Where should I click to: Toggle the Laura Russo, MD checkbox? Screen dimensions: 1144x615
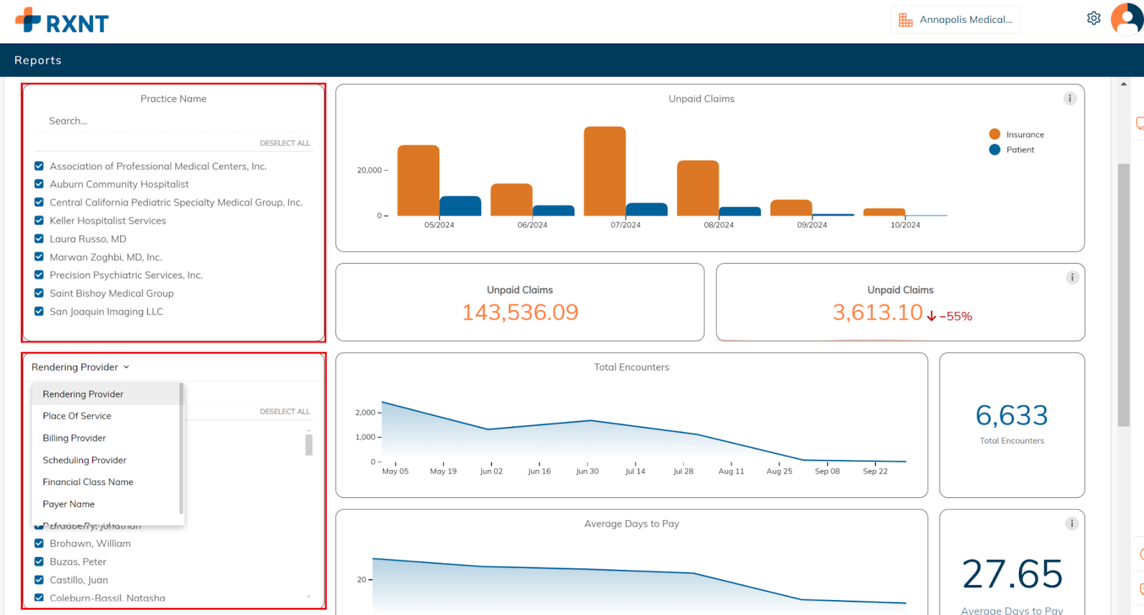[39, 239]
